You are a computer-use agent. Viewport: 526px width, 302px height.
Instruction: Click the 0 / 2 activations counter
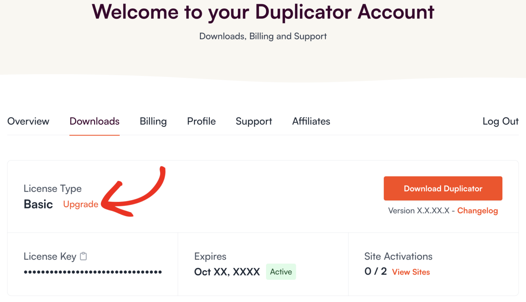[375, 271]
